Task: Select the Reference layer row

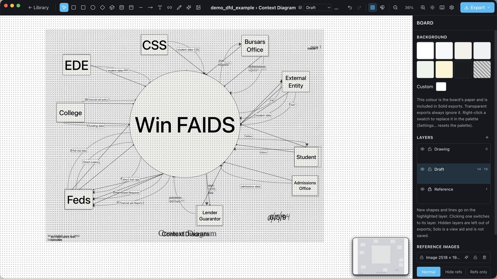Action: pos(454,193)
